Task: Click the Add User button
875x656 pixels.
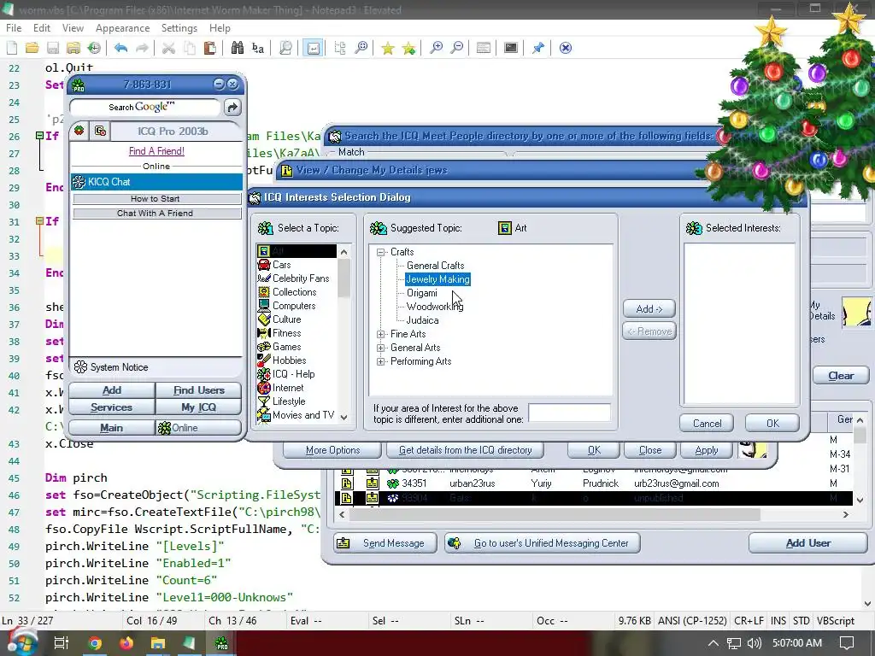Action: [x=808, y=543]
